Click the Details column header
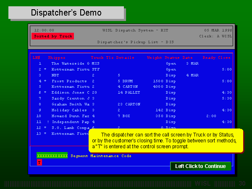Screen dimensions: 252x189 125,58
